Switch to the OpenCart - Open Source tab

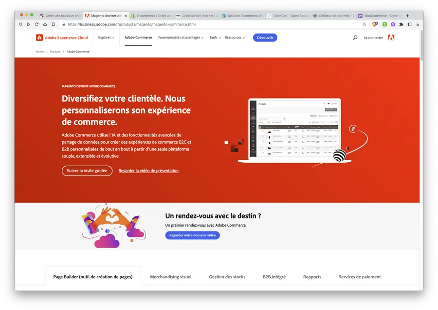pos(288,16)
